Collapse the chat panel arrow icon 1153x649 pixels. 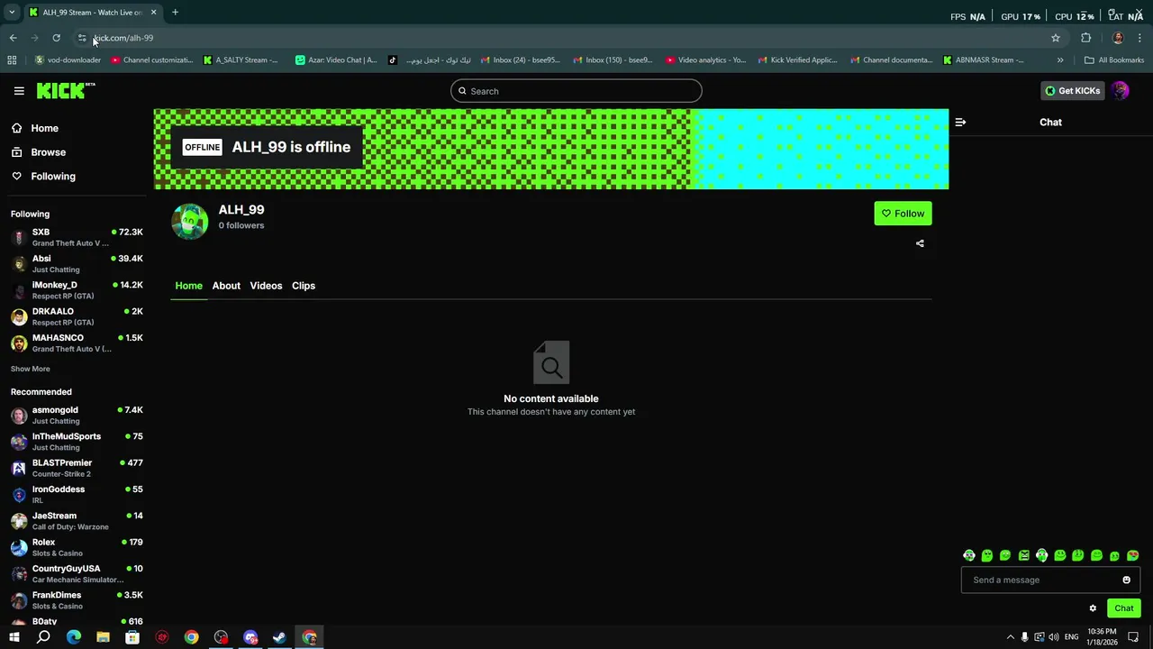[x=960, y=122]
